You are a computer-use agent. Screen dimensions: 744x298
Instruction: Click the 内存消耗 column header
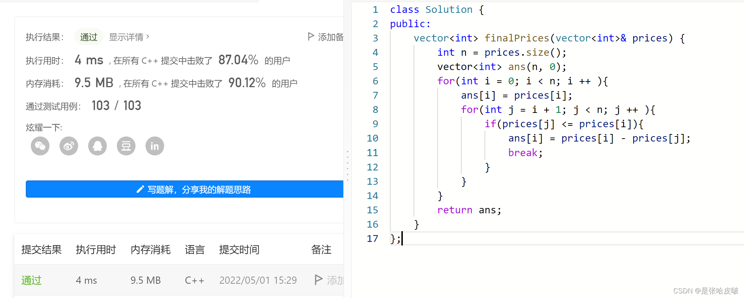151,249
